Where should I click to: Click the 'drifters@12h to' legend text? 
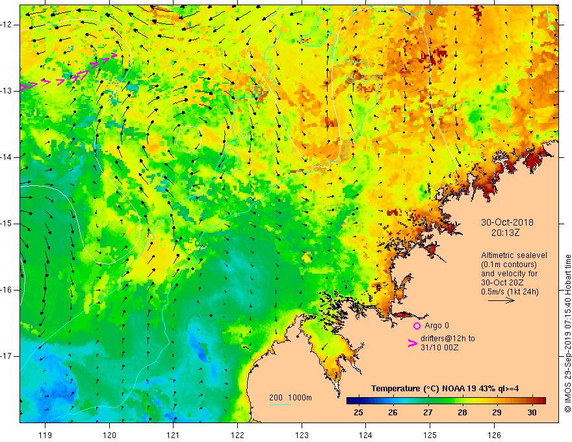448,339
